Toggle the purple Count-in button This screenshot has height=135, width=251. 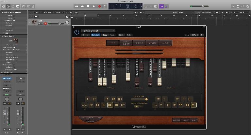[x=161, y=7]
